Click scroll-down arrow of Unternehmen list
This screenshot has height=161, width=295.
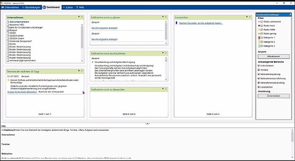(x=82, y=61)
